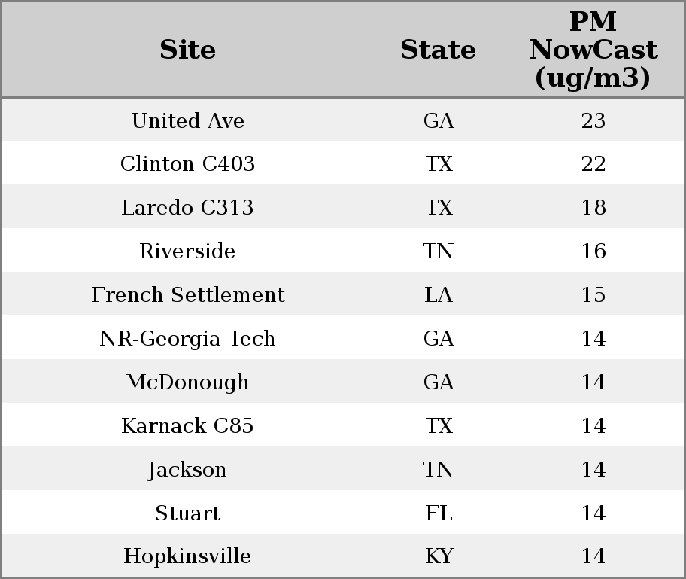Select the Stuart site cell

[187, 513]
